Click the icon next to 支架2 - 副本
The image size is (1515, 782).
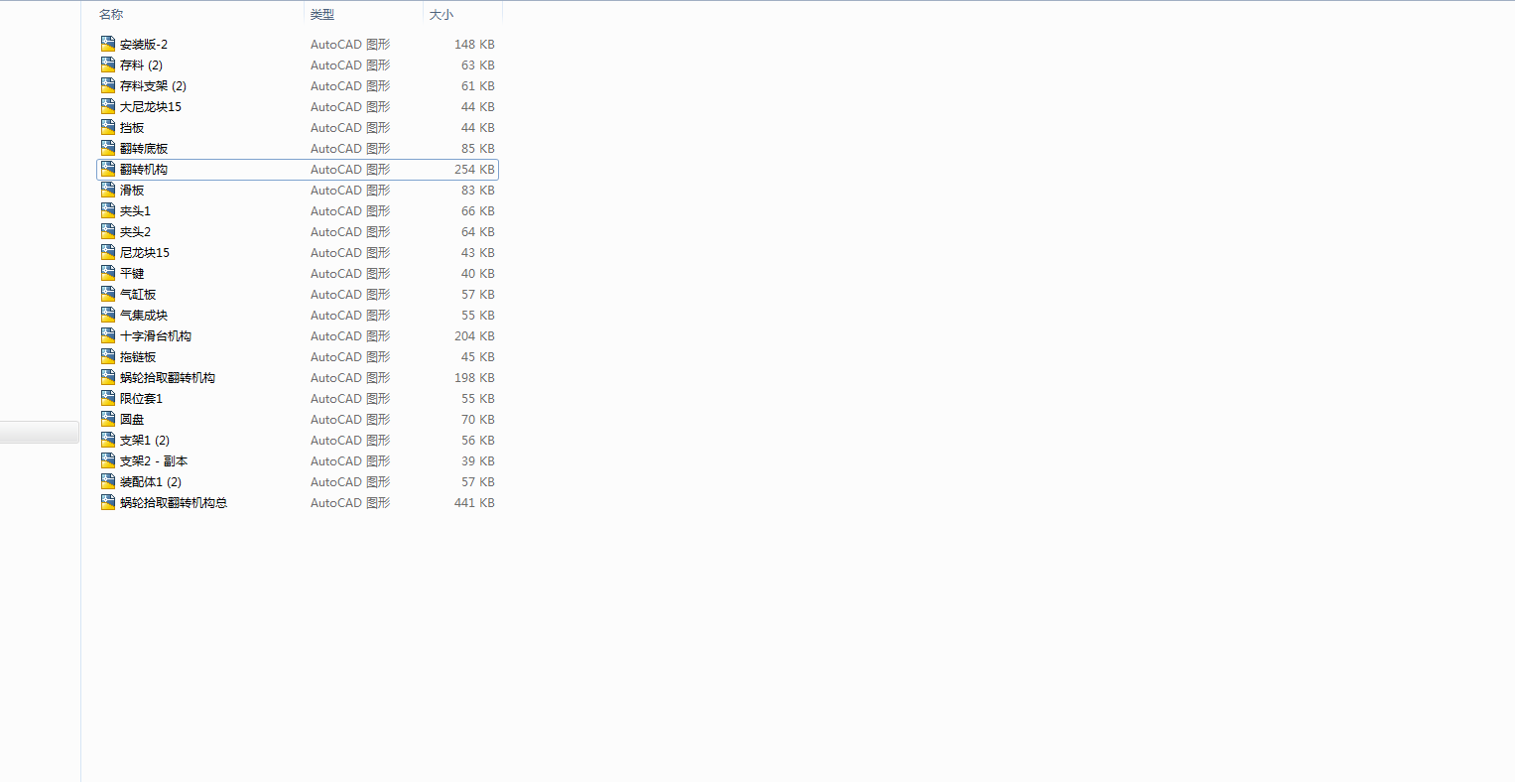point(108,460)
